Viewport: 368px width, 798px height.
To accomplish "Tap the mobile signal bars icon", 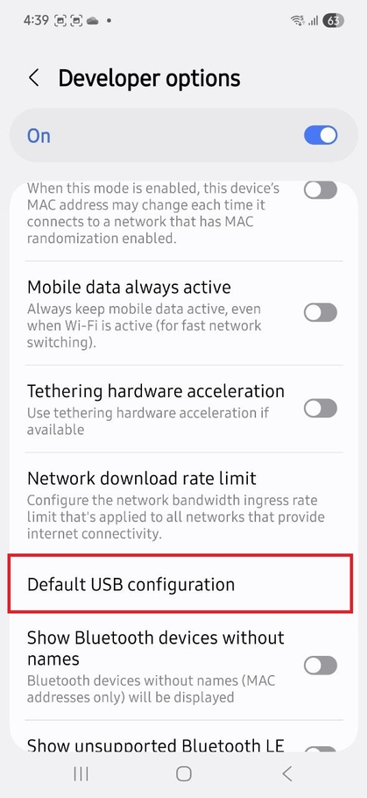I will (314, 21).
